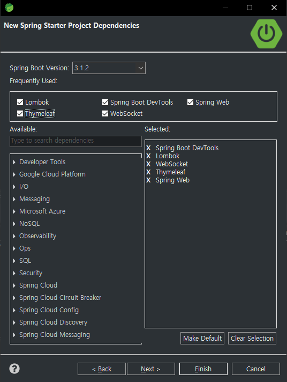The width and height of the screenshot is (287, 382).
Task: Focus the dependency search field
Action: tap(75, 141)
